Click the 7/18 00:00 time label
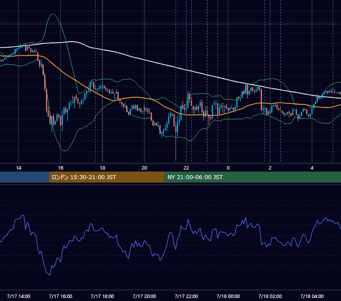Image resolution: width=341 pixels, height=301 pixels. 228,296
